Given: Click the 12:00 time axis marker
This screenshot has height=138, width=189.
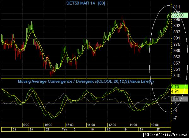Looking at the screenshot, I should pyautogui.click(x=112, y=125).
